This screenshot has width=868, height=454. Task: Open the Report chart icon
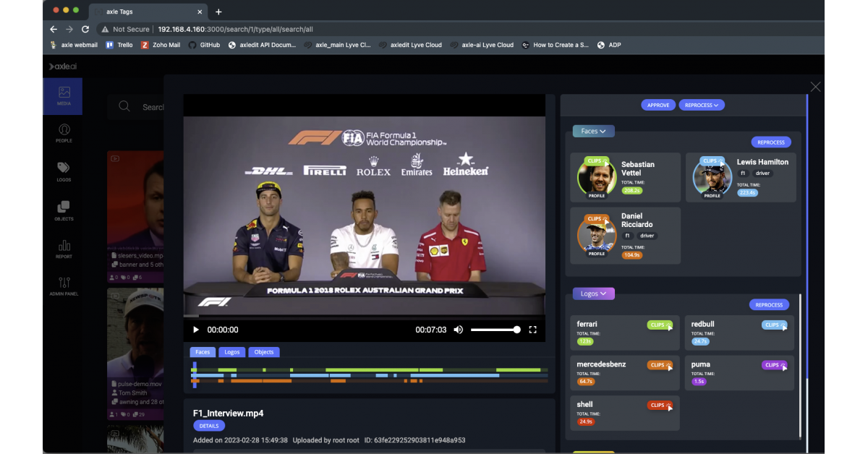pyautogui.click(x=64, y=249)
